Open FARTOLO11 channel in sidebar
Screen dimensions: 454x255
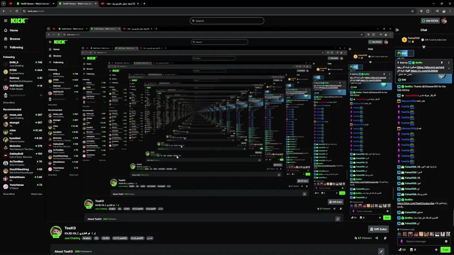[x=22, y=87]
